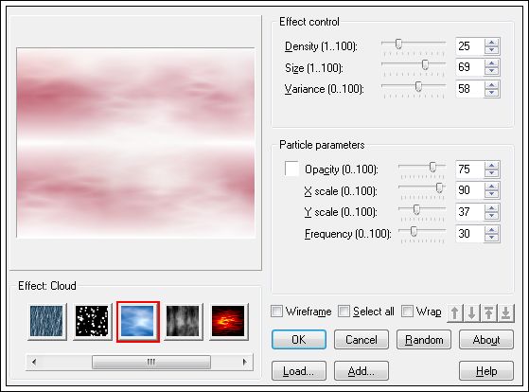Decrease Size value with down spinner
This screenshot has height=392, width=529.
tap(491, 71)
